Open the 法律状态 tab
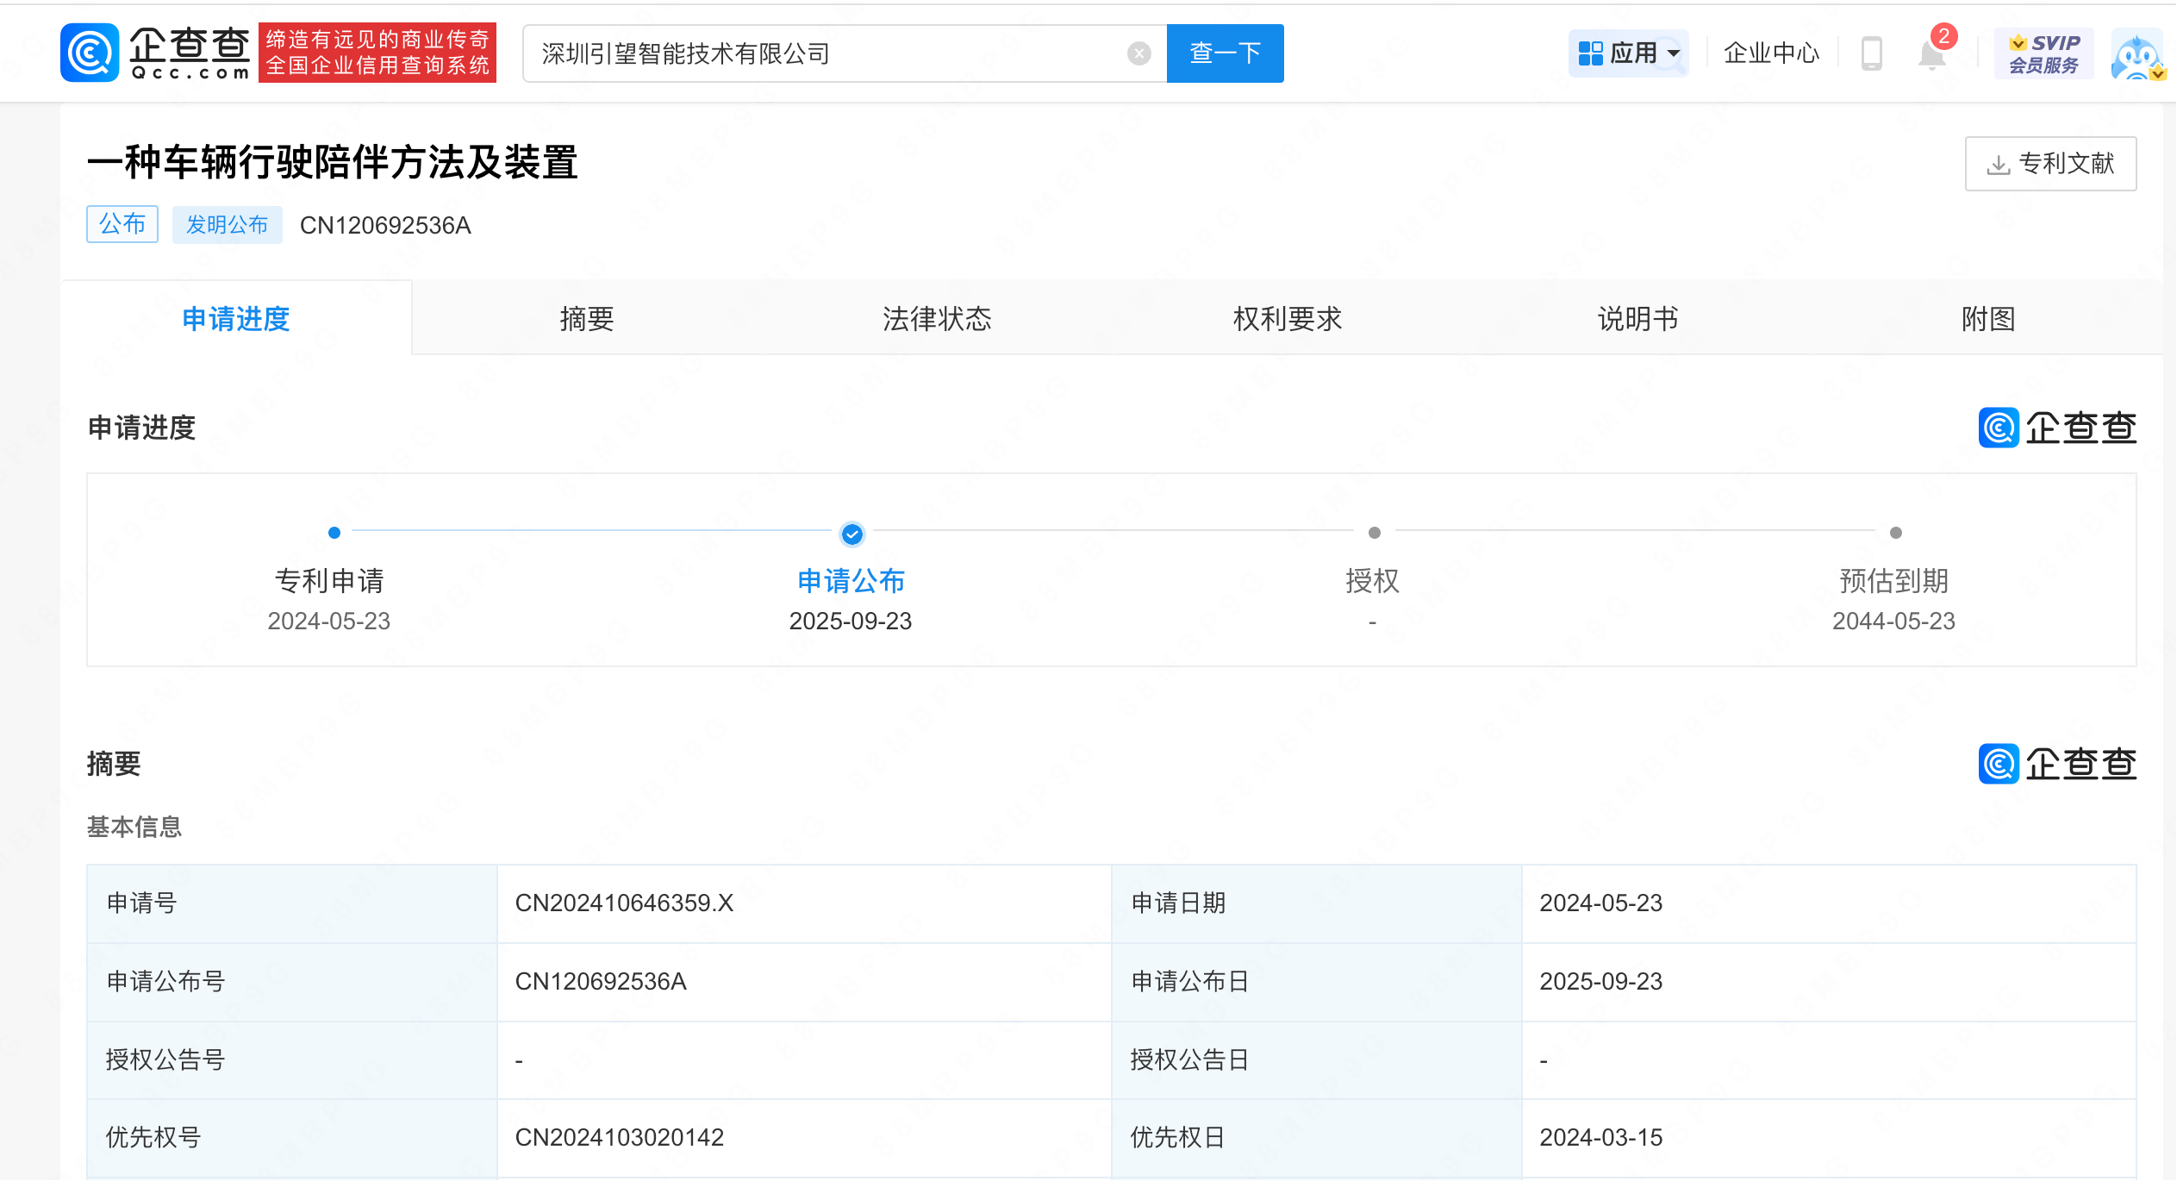Screen dimensions: 2177x1181 937,319
